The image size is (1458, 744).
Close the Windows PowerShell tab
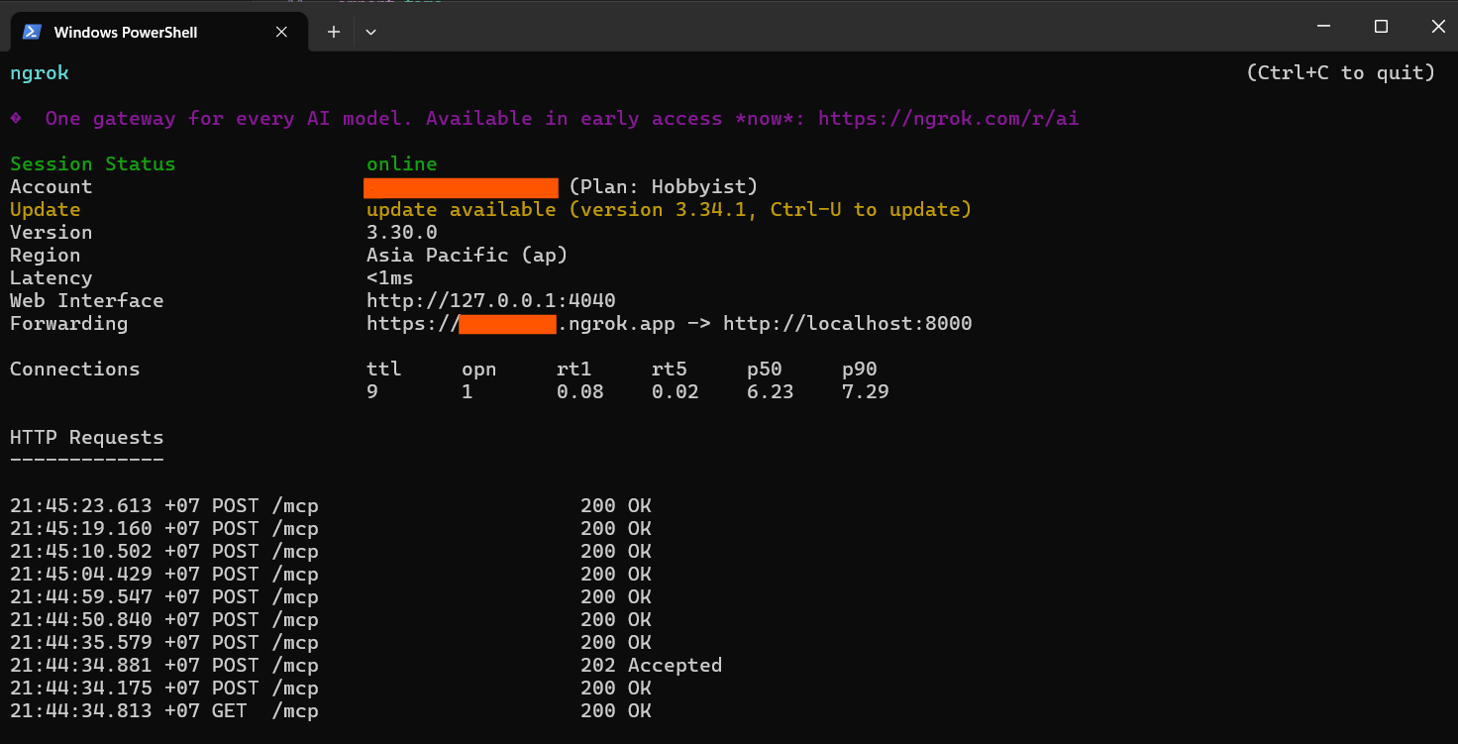281,32
